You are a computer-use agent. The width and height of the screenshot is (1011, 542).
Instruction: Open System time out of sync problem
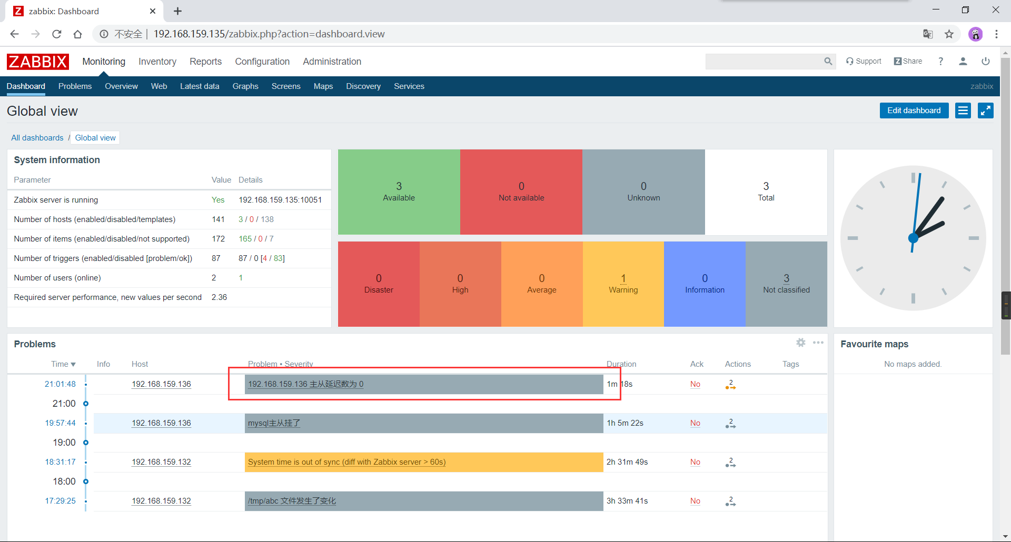(347, 462)
